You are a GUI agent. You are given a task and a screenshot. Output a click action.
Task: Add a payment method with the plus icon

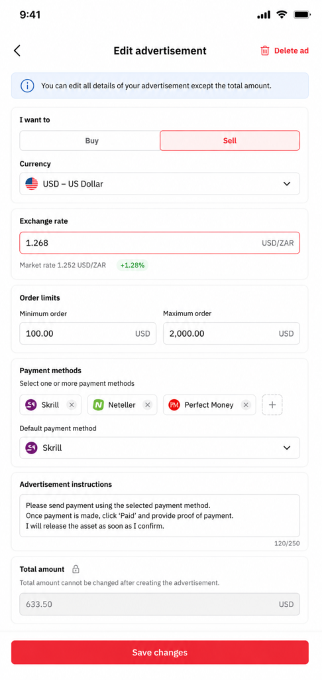point(272,405)
